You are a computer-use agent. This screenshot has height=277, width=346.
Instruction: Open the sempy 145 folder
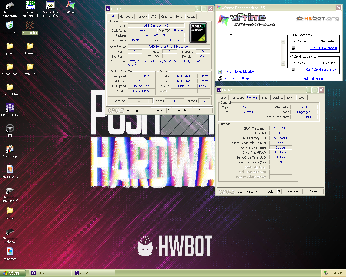coord(30,67)
